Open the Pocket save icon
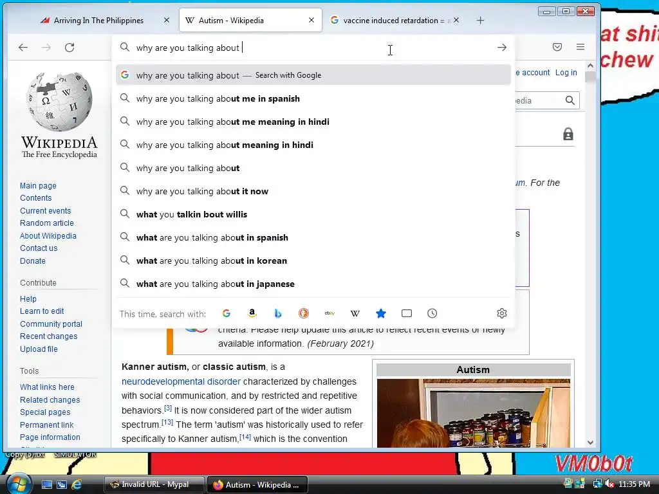Image resolution: width=659 pixels, height=494 pixels. (x=557, y=47)
